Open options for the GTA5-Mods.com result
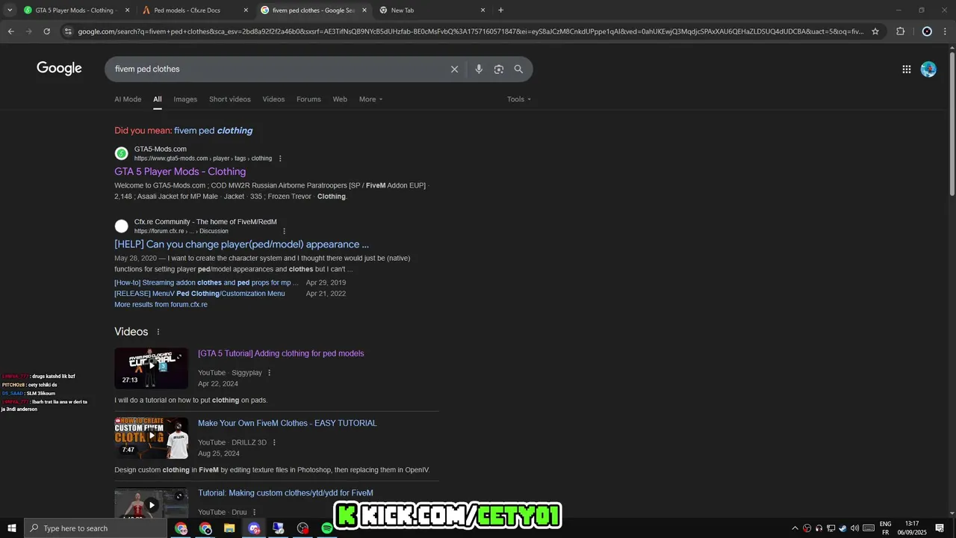This screenshot has height=538, width=956. click(x=280, y=158)
